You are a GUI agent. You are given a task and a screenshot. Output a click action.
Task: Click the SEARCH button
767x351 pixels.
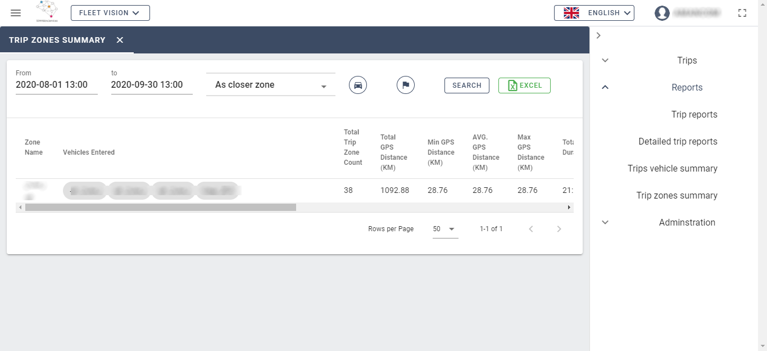[467, 85]
